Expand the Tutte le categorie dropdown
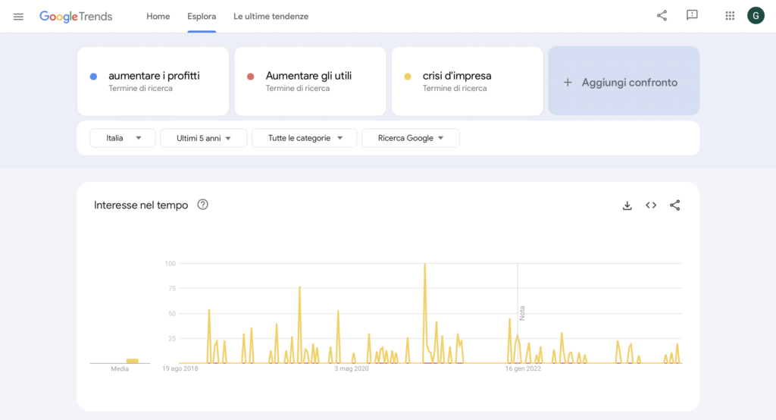776x420 pixels. pos(305,138)
